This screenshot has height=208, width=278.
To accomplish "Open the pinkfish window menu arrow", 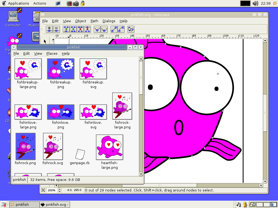I will point(14,47).
